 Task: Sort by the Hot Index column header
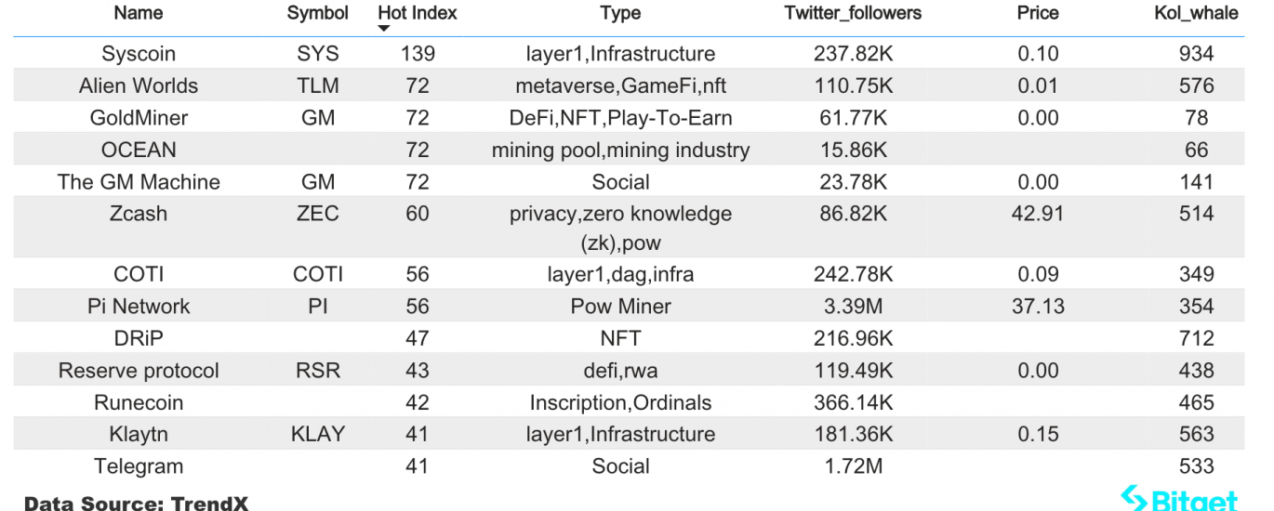pyautogui.click(x=418, y=13)
